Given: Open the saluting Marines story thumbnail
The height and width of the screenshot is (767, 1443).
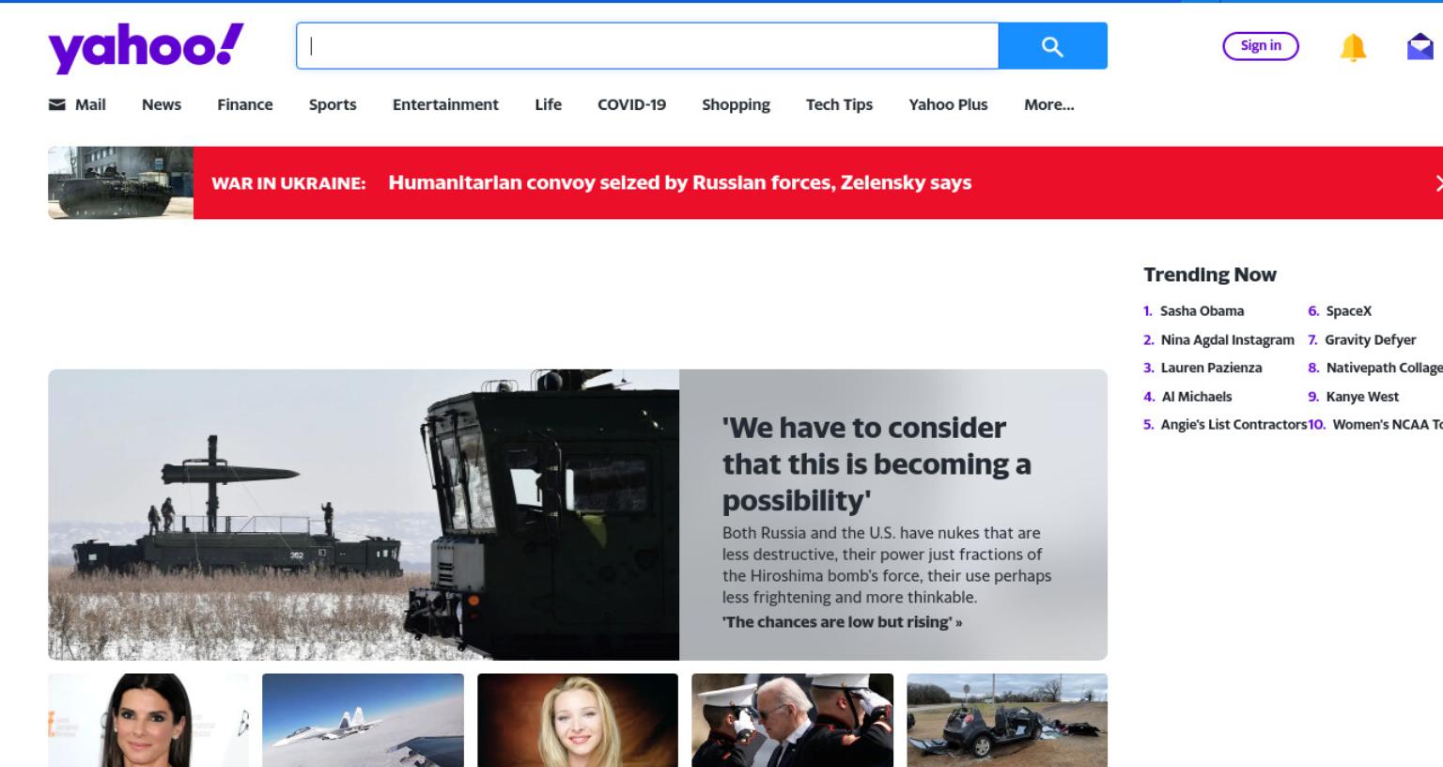Looking at the screenshot, I should 792,720.
